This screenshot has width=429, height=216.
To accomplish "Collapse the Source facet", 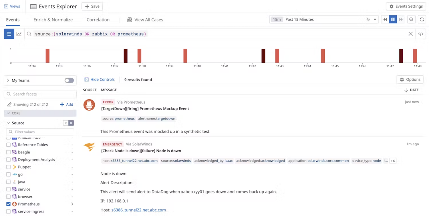I will (x=8, y=123).
